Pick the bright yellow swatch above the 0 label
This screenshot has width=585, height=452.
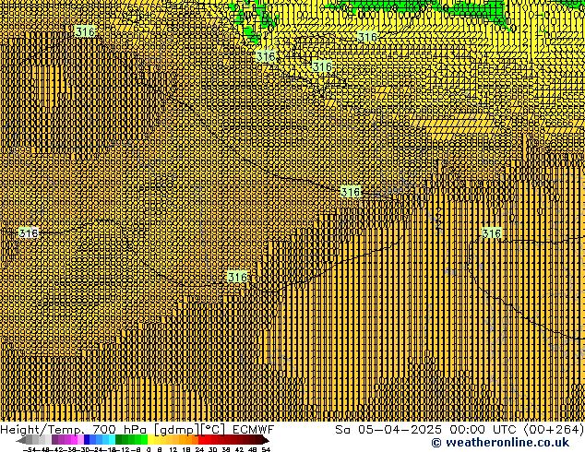click(150, 440)
